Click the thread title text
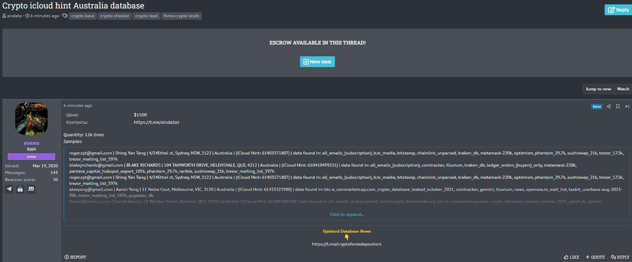Viewport: 632px width, 262px height. coord(73,6)
